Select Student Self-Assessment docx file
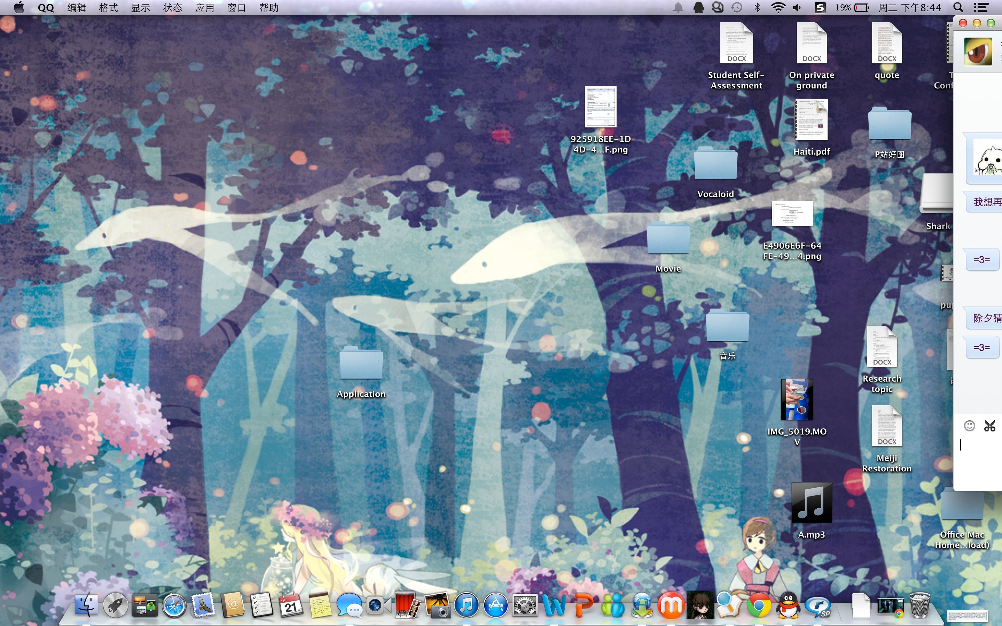Screen dimensions: 1002x626 736,56
